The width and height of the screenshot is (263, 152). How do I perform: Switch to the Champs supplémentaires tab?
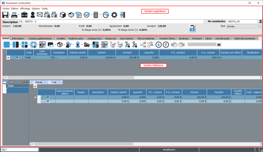[x=40, y=38]
